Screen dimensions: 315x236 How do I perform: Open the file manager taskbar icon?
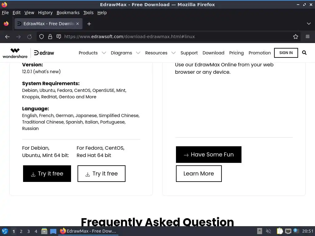tap(44, 231)
